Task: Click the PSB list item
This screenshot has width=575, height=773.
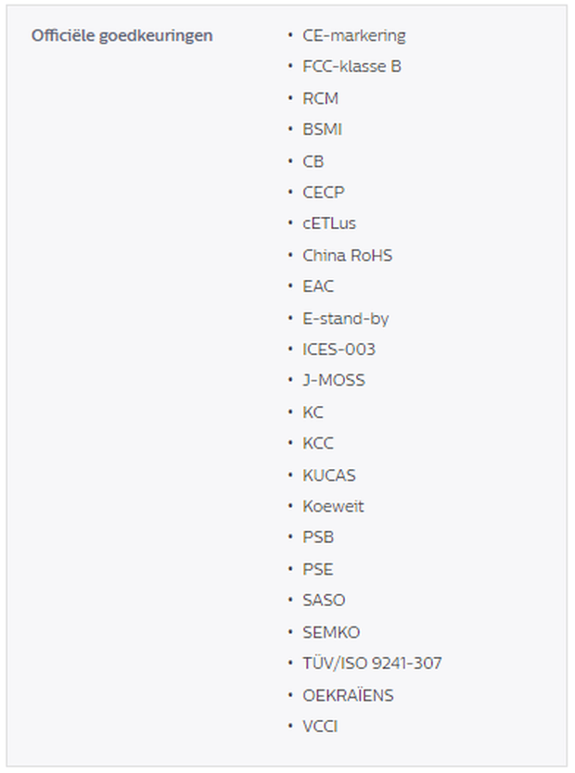Action: pyautogui.click(x=318, y=538)
